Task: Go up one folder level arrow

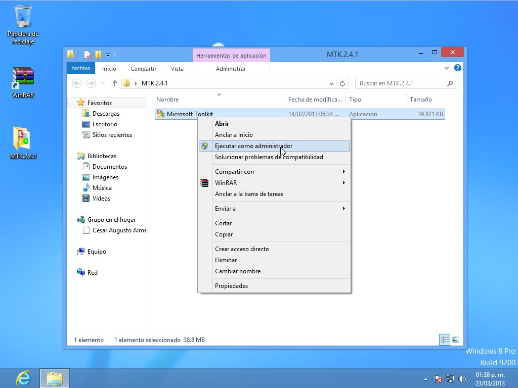Action: click(114, 83)
